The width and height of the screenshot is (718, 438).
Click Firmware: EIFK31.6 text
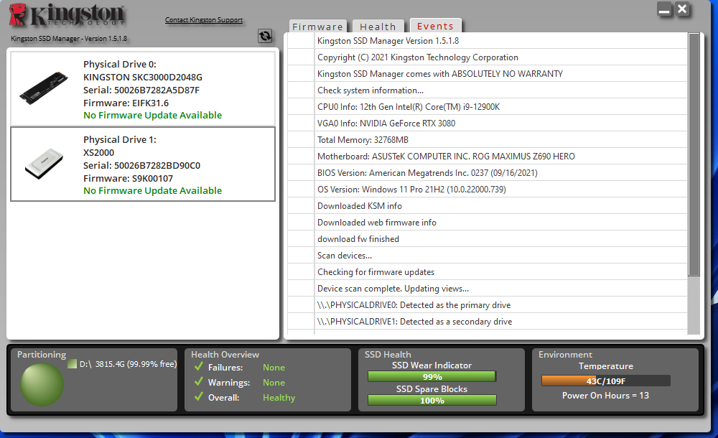pos(126,103)
